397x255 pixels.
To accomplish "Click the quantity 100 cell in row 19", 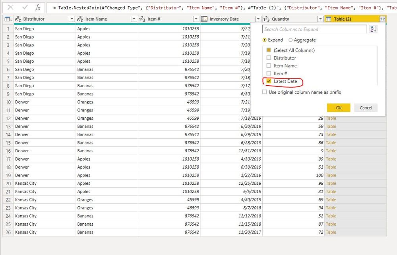I will click(x=293, y=175).
